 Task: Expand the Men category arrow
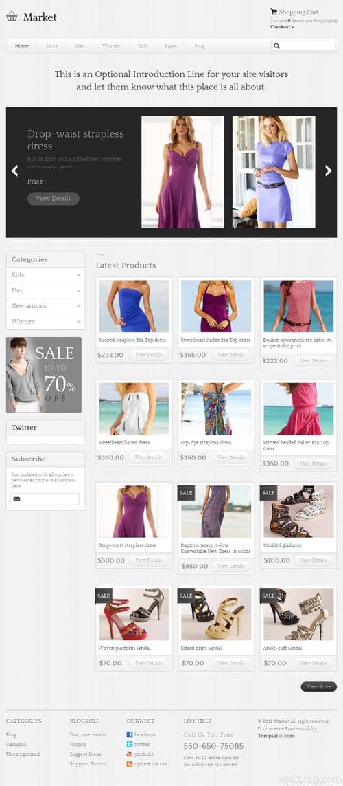click(x=78, y=291)
